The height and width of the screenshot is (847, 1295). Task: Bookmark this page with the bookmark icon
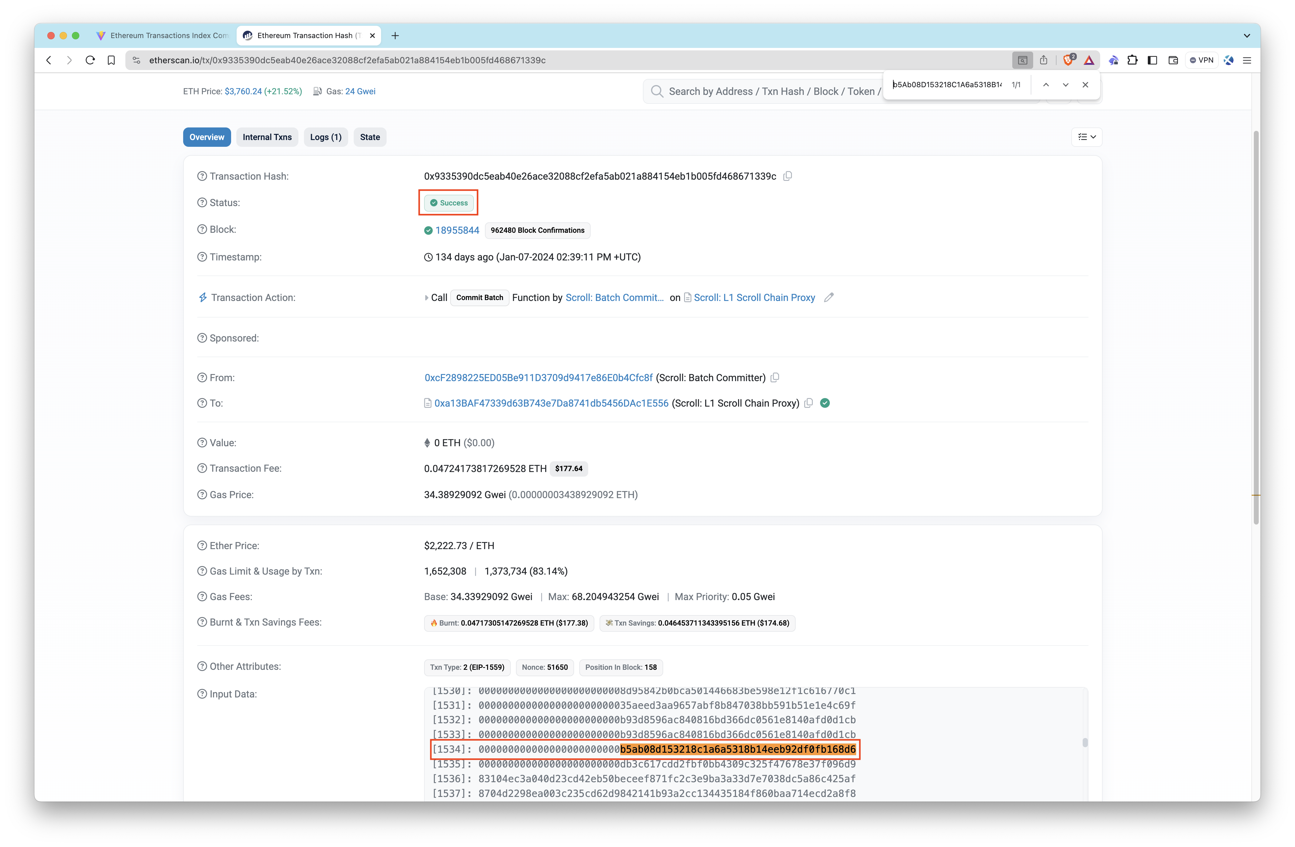[111, 60]
